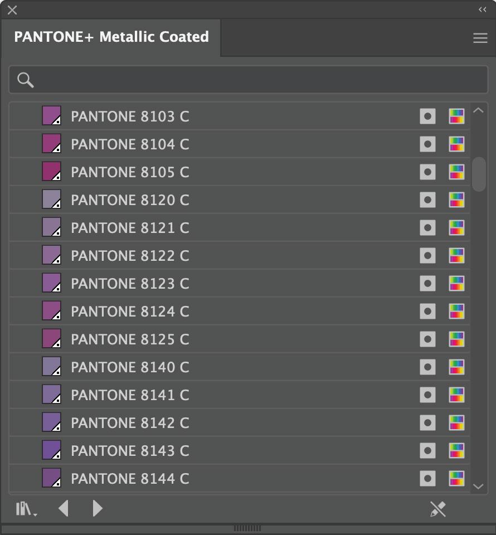Click spot color icon for PANTONE 8123 C

tap(427, 284)
